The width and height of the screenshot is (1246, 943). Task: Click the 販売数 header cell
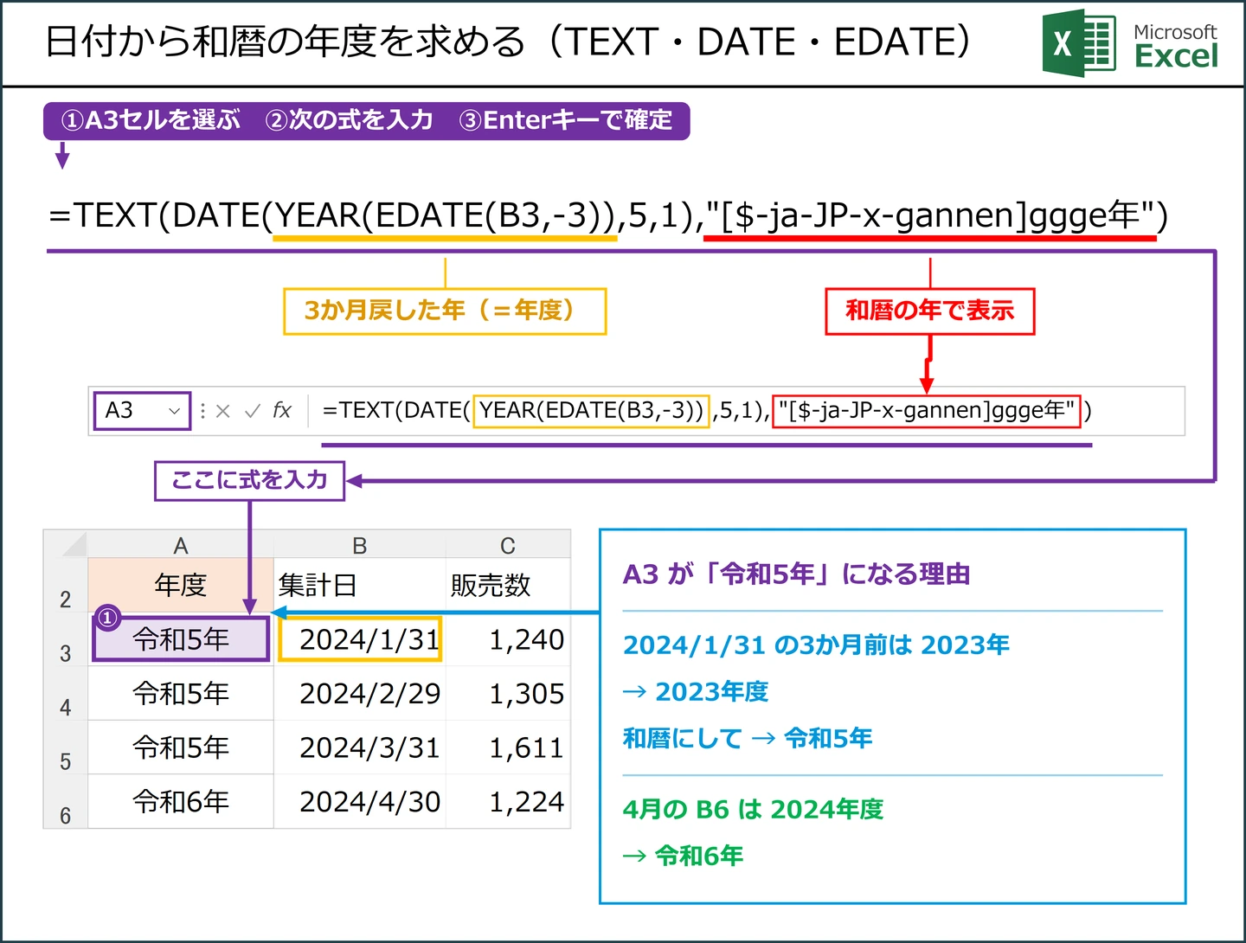pyautogui.click(x=508, y=586)
